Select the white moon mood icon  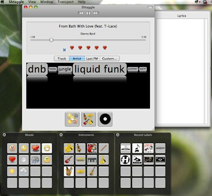coord(24,159)
